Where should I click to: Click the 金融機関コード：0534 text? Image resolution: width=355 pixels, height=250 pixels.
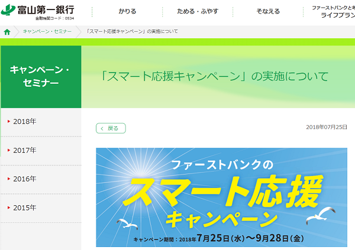coord(54,18)
